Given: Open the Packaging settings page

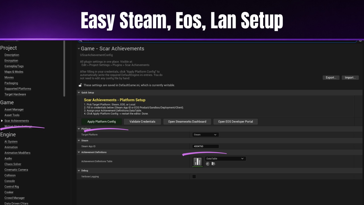Looking at the screenshot, I should (11, 83).
